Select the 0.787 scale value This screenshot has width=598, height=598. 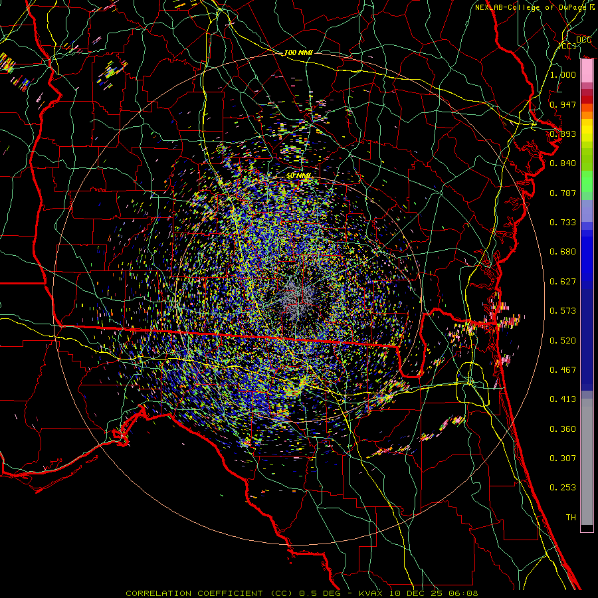pos(563,193)
